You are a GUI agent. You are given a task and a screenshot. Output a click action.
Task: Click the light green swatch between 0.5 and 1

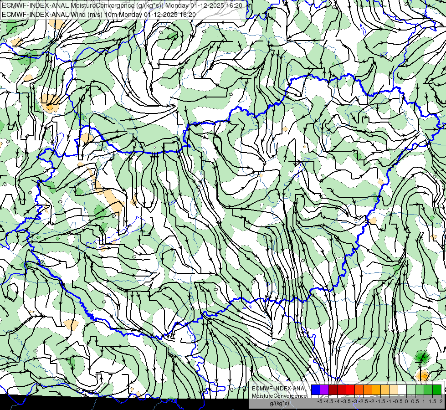pos(420,390)
